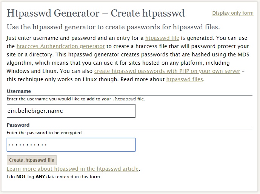Screen dimensions: 260x194
Task: Follow the "htpasswd file" link in the intro
Action: (162, 38)
